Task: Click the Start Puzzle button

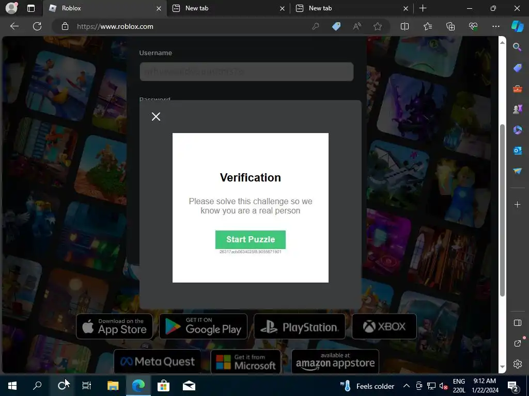Action: pyautogui.click(x=251, y=239)
